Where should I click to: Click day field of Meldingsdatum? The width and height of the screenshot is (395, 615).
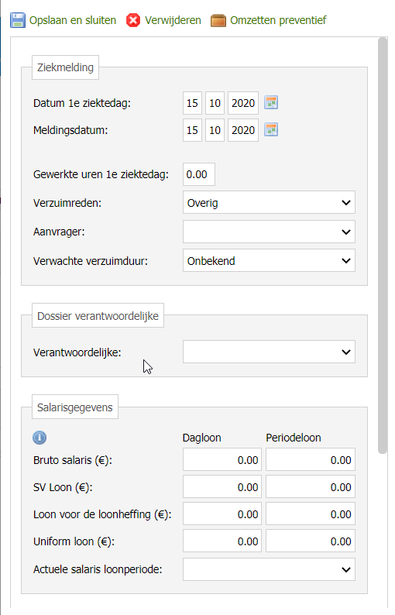click(x=192, y=130)
